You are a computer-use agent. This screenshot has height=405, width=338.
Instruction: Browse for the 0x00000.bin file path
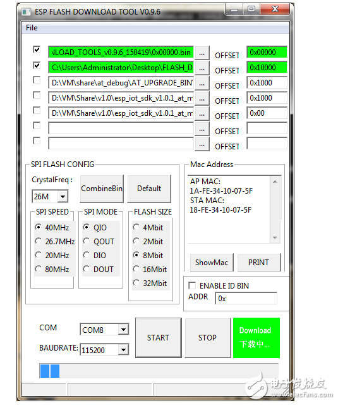coord(202,53)
